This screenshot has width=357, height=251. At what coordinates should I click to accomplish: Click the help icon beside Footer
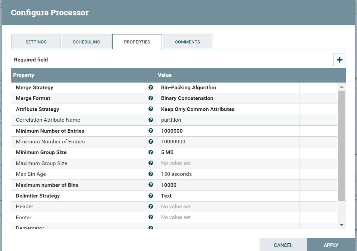(x=151, y=217)
